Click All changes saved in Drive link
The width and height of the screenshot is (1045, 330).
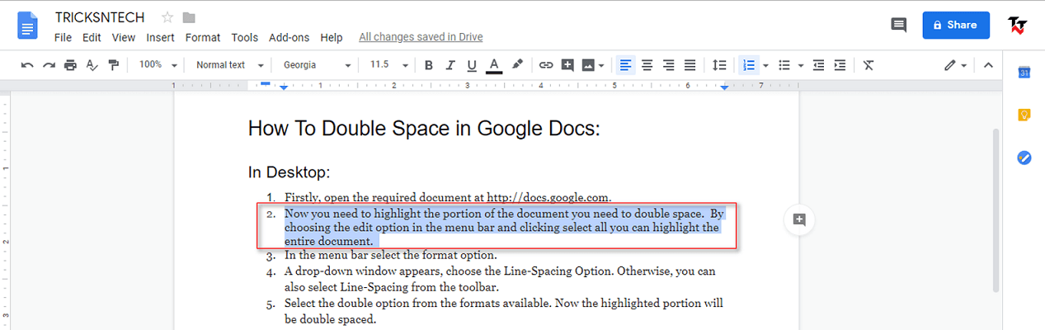point(421,37)
